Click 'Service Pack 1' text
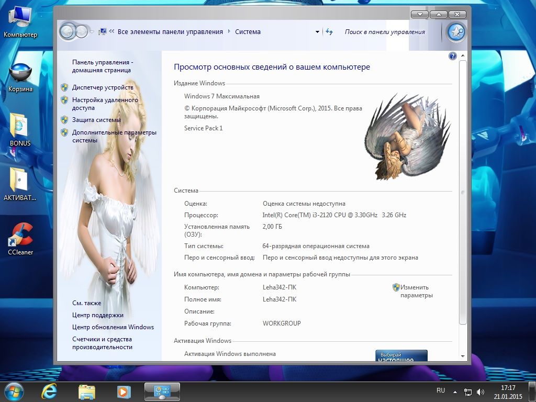The height and width of the screenshot is (402, 536). point(204,128)
